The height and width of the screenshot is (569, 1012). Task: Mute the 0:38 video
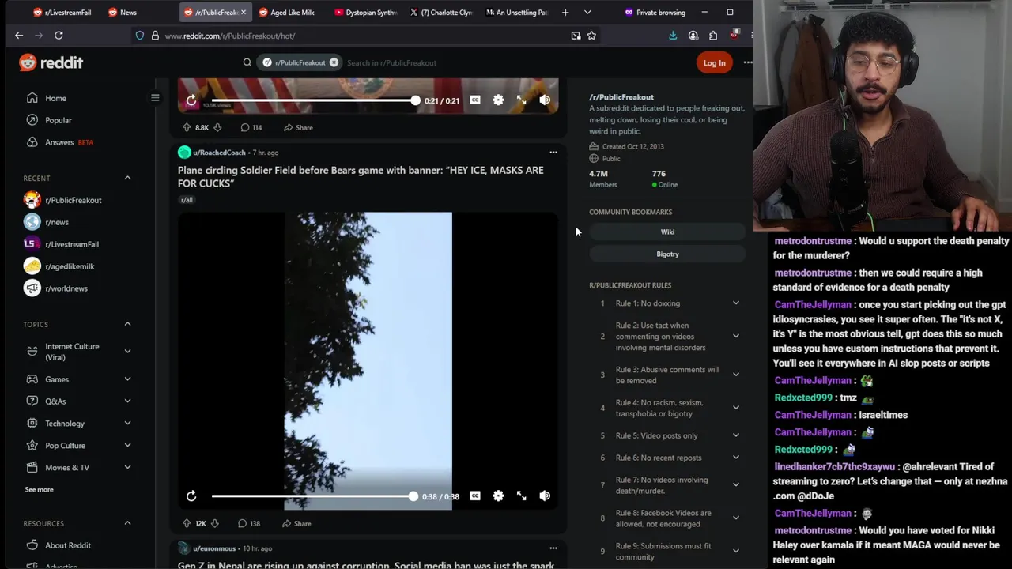[545, 496]
